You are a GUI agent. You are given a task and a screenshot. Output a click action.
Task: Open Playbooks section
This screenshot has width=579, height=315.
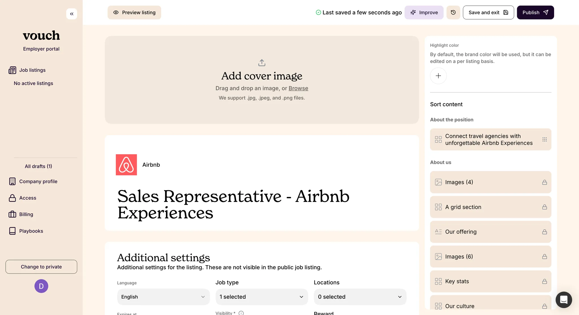pos(31,231)
